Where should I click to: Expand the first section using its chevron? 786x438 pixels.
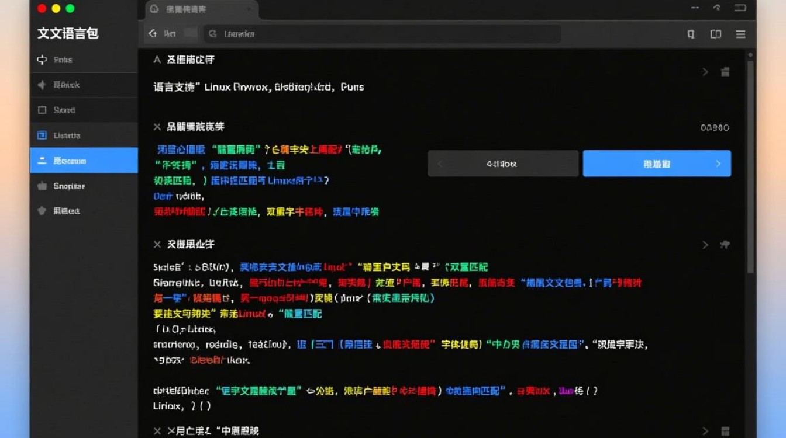coord(705,71)
